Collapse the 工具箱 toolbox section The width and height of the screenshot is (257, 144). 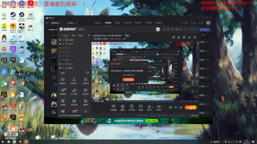point(87,73)
